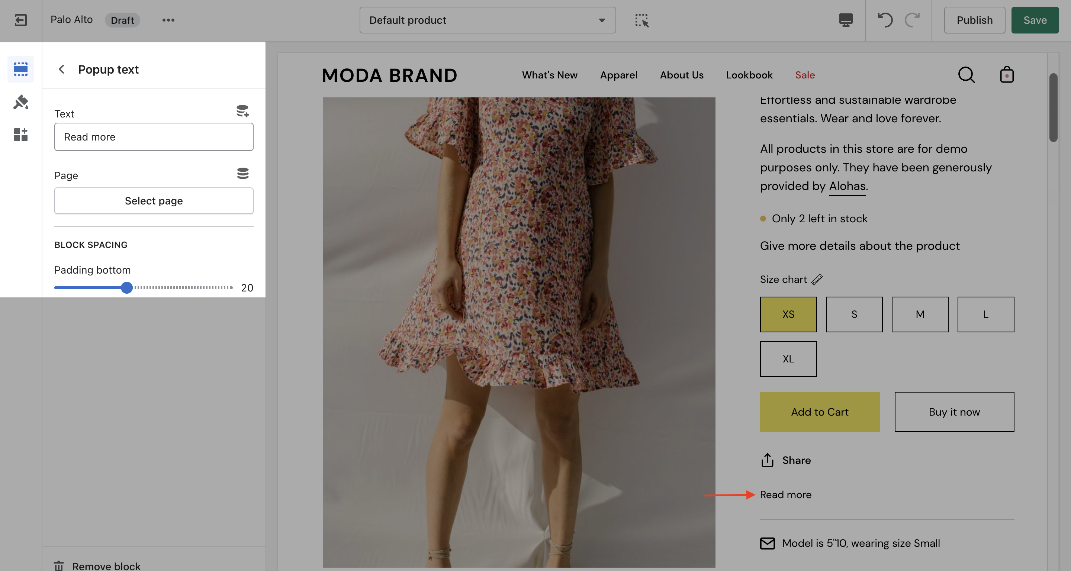Image resolution: width=1071 pixels, height=571 pixels.
Task: Switch to desktop preview icon
Action: tap(845, 20)
